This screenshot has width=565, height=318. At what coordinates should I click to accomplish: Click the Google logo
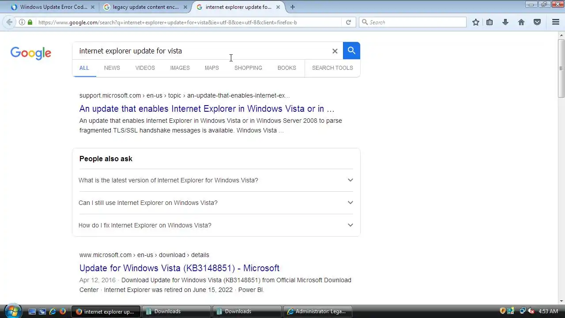(x=31, y=53)
